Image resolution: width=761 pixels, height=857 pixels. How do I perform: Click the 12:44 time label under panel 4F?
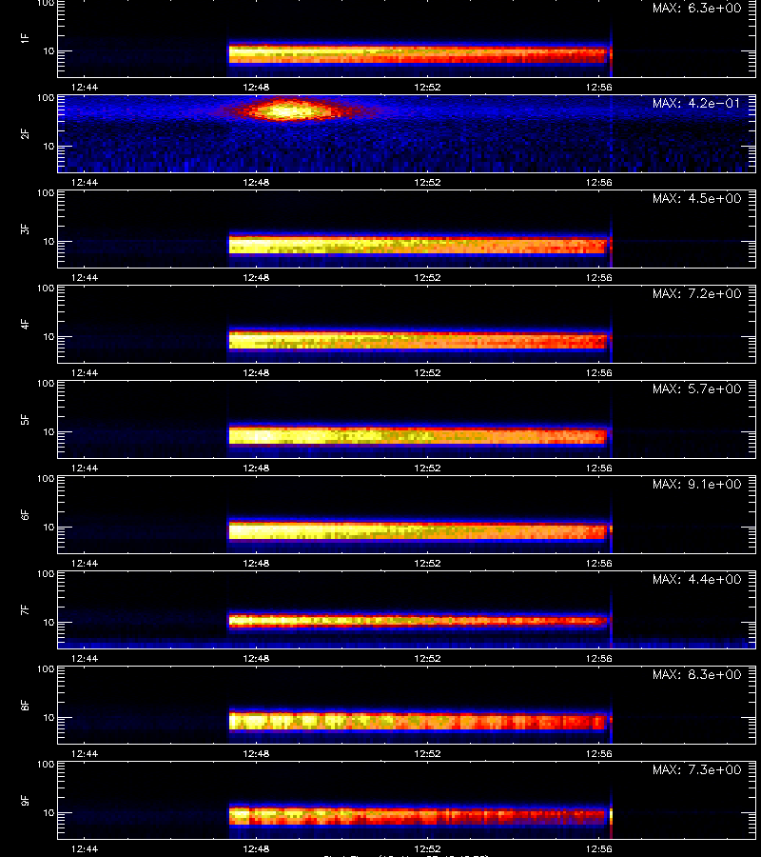click(85, 372)
